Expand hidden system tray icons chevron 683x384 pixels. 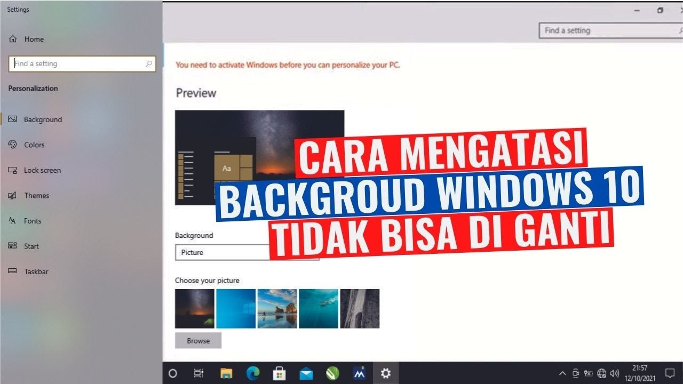[562, 373]
